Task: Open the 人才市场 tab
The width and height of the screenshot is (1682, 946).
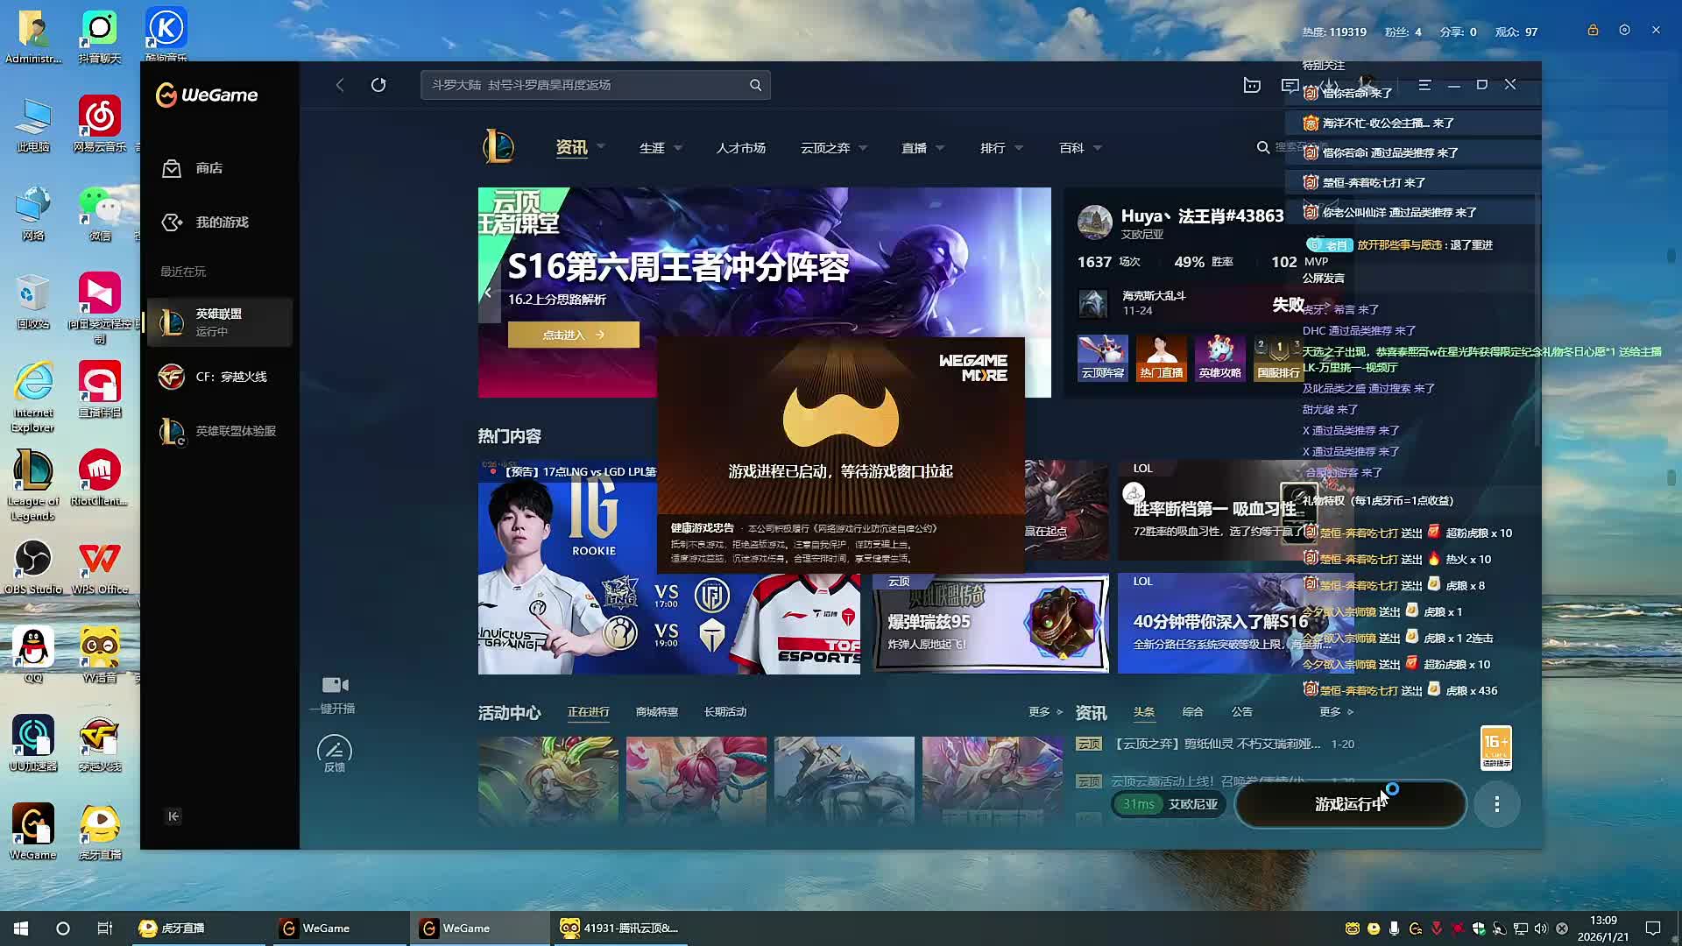Action: [x=740, y=148]
